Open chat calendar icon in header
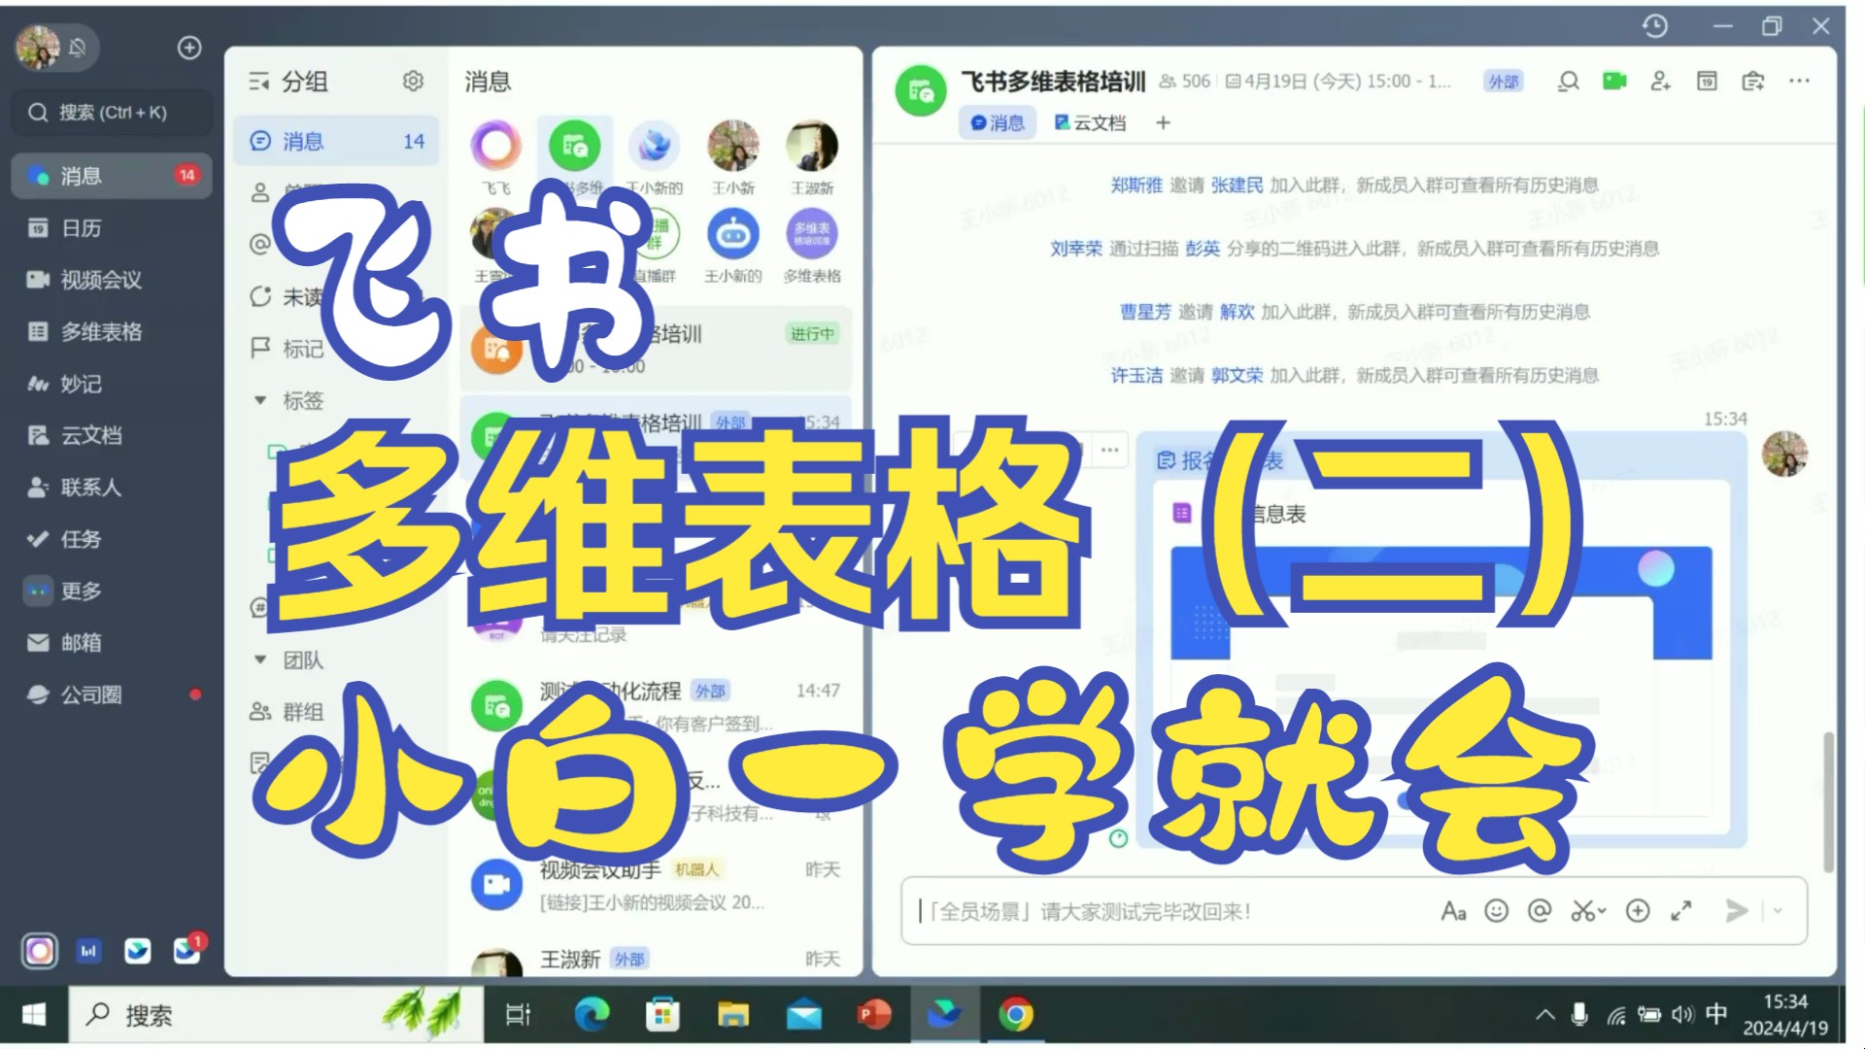The width and height of the screenshot is (1865, 1049). coord(1707,82)
